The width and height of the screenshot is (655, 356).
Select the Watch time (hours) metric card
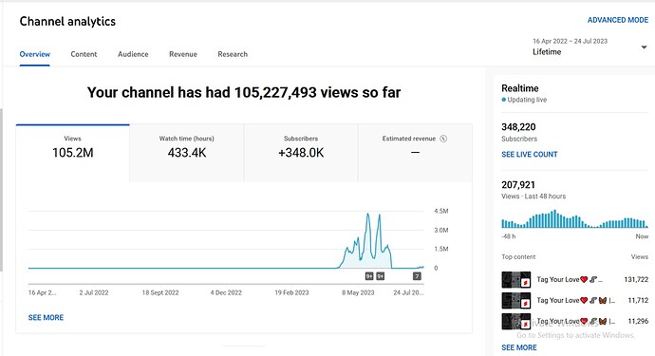187,153
